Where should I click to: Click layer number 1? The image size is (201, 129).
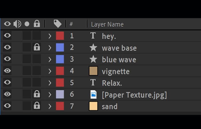(72, 36)
